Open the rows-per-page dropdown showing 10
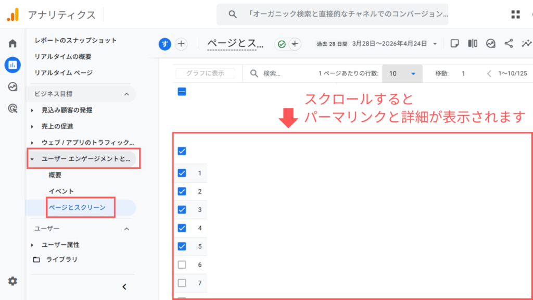Screen dimensions: 533x300 402,73
